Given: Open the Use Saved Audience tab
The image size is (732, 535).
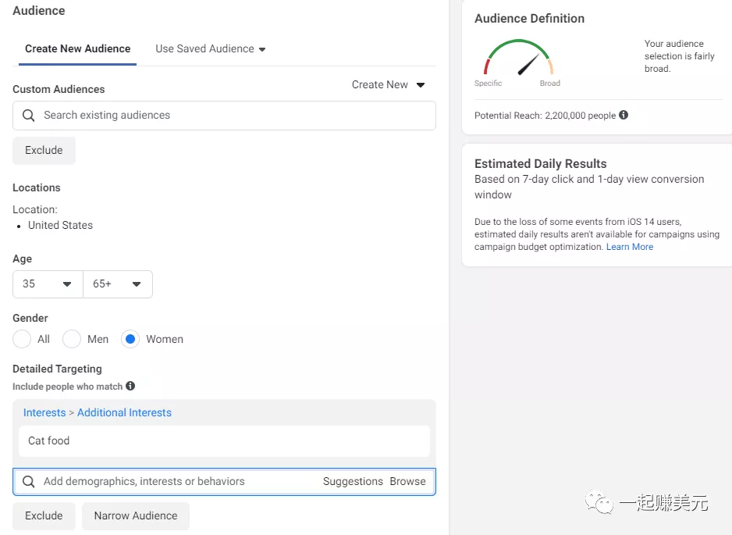Looking at the screenshot, I should 210,48.
